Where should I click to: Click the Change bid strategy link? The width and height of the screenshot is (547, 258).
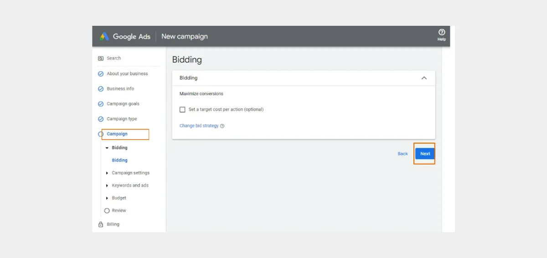[x=199, y=126]
